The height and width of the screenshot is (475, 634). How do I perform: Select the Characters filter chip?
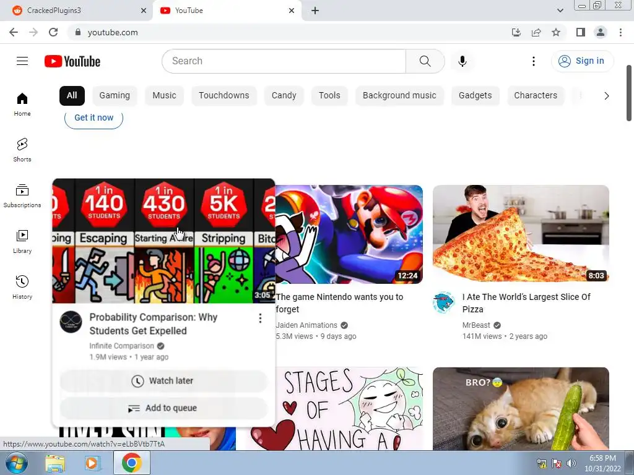click(536, 96)
